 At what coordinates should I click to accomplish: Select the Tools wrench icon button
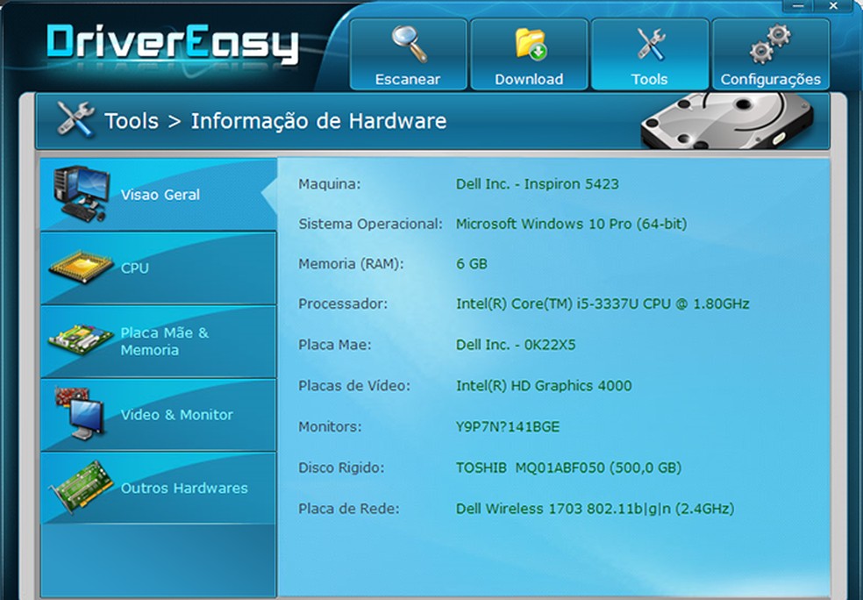650,54
